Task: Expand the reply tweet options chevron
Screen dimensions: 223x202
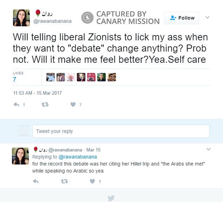Action: (x=209, y=149)
